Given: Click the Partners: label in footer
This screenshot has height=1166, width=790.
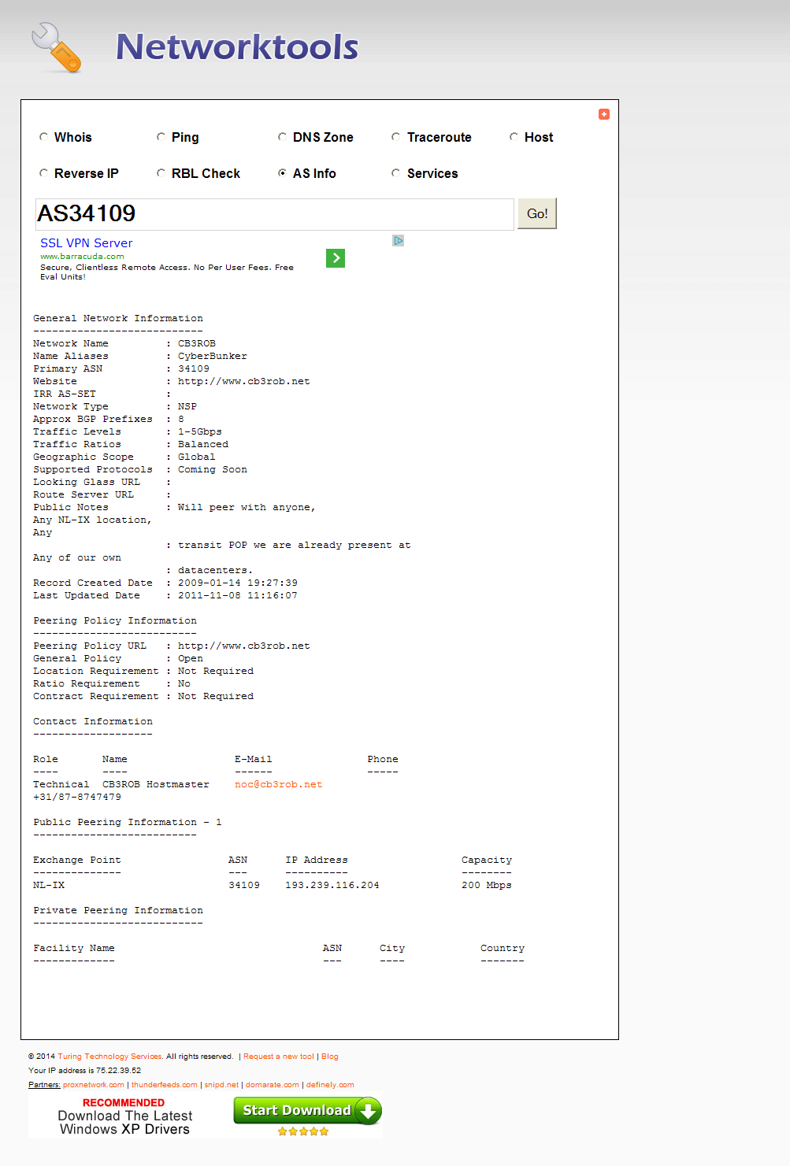Looking at the screenshot, I should tap(44, 1085).
